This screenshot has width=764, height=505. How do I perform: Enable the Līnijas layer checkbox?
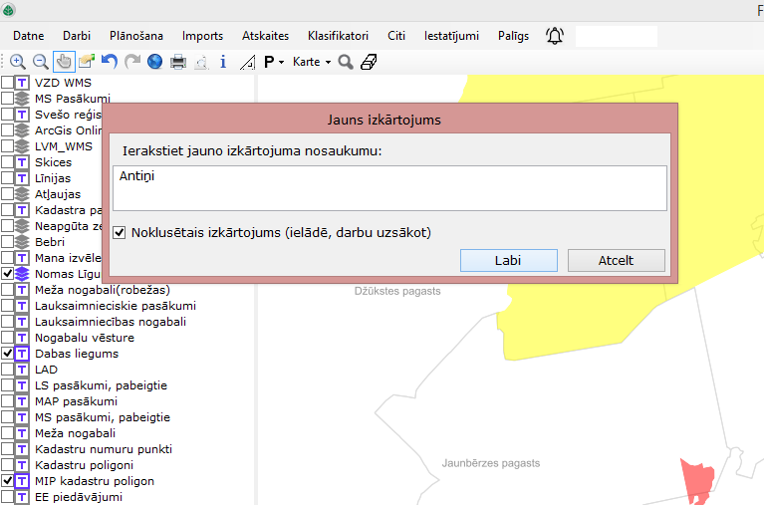tap(7, 178)
